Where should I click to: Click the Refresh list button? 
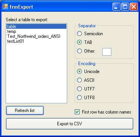point(25,111)
